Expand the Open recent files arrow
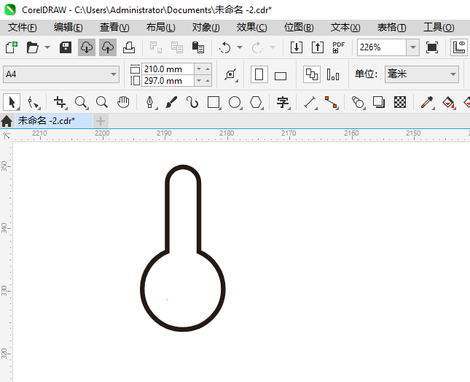 47,47
